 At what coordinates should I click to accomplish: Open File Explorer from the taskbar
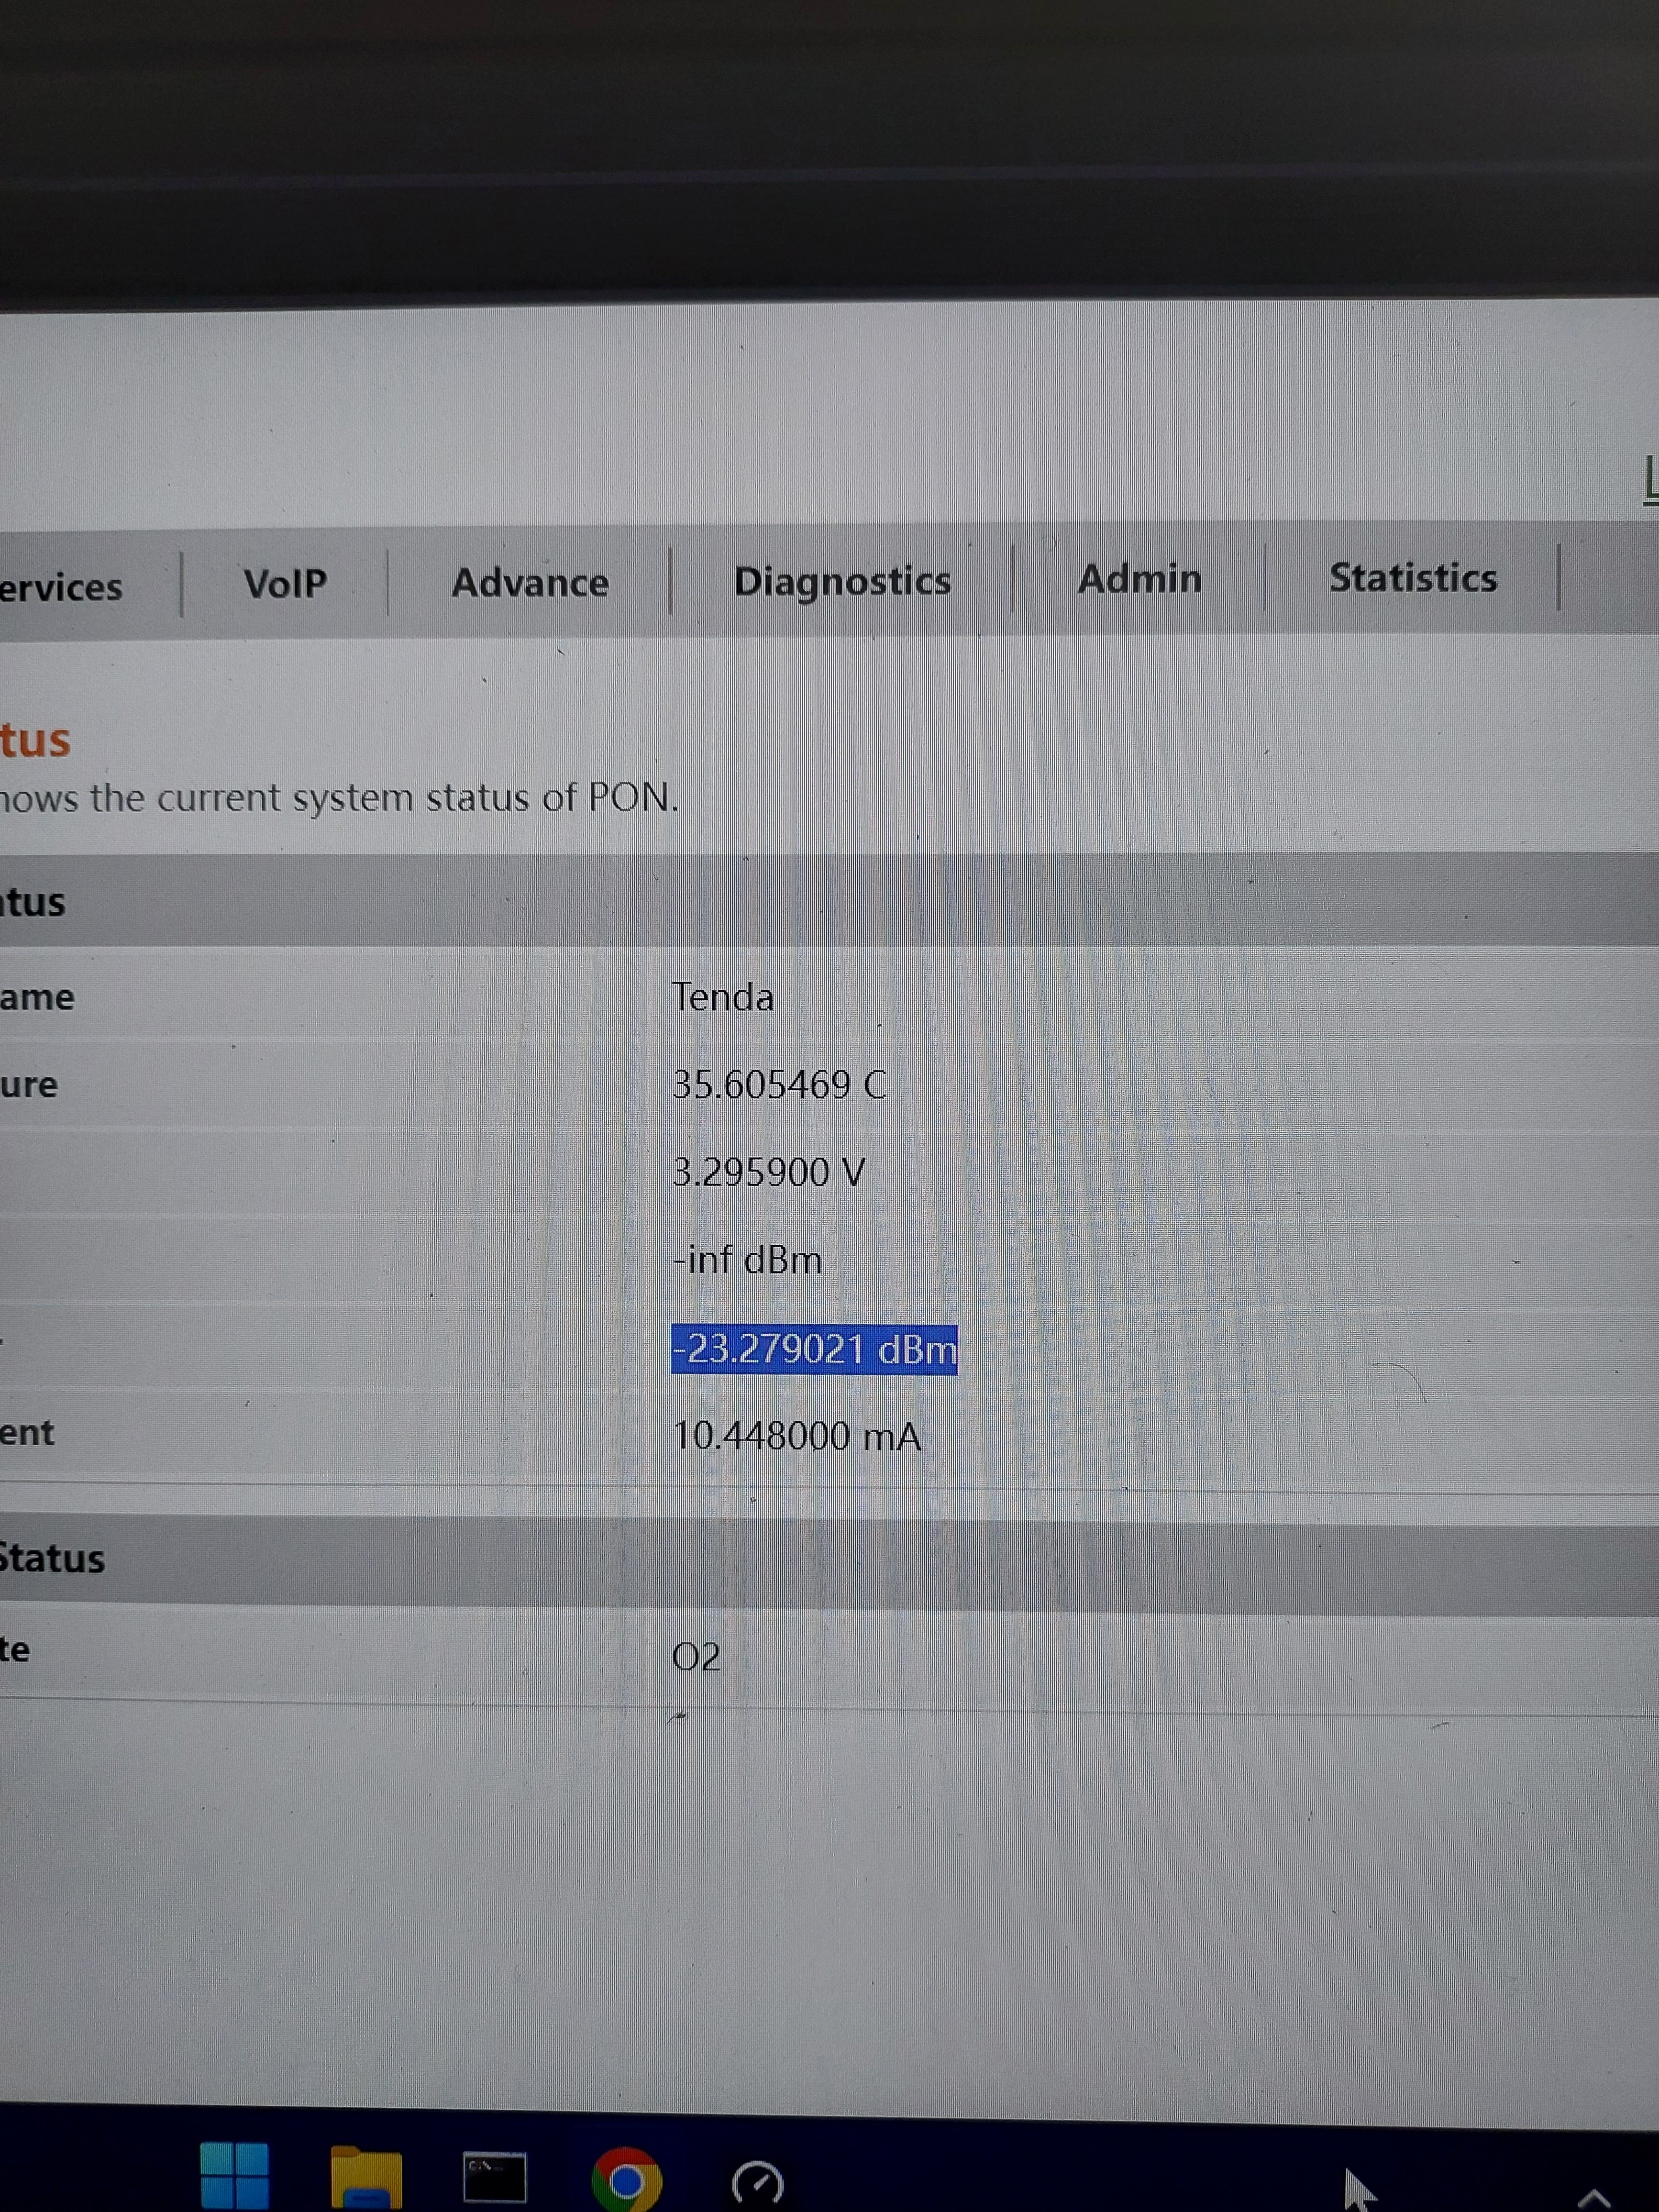point(366,2177)
